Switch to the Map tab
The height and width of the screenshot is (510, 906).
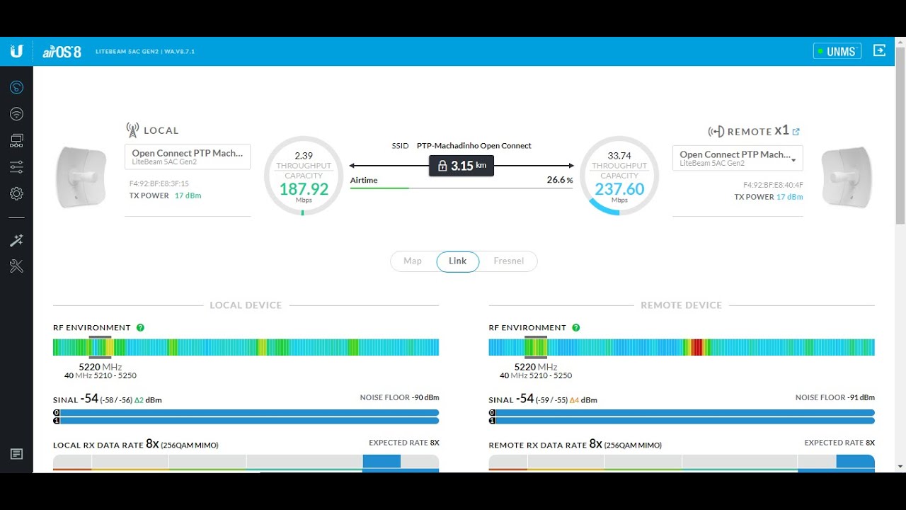[x=413, y=261]
